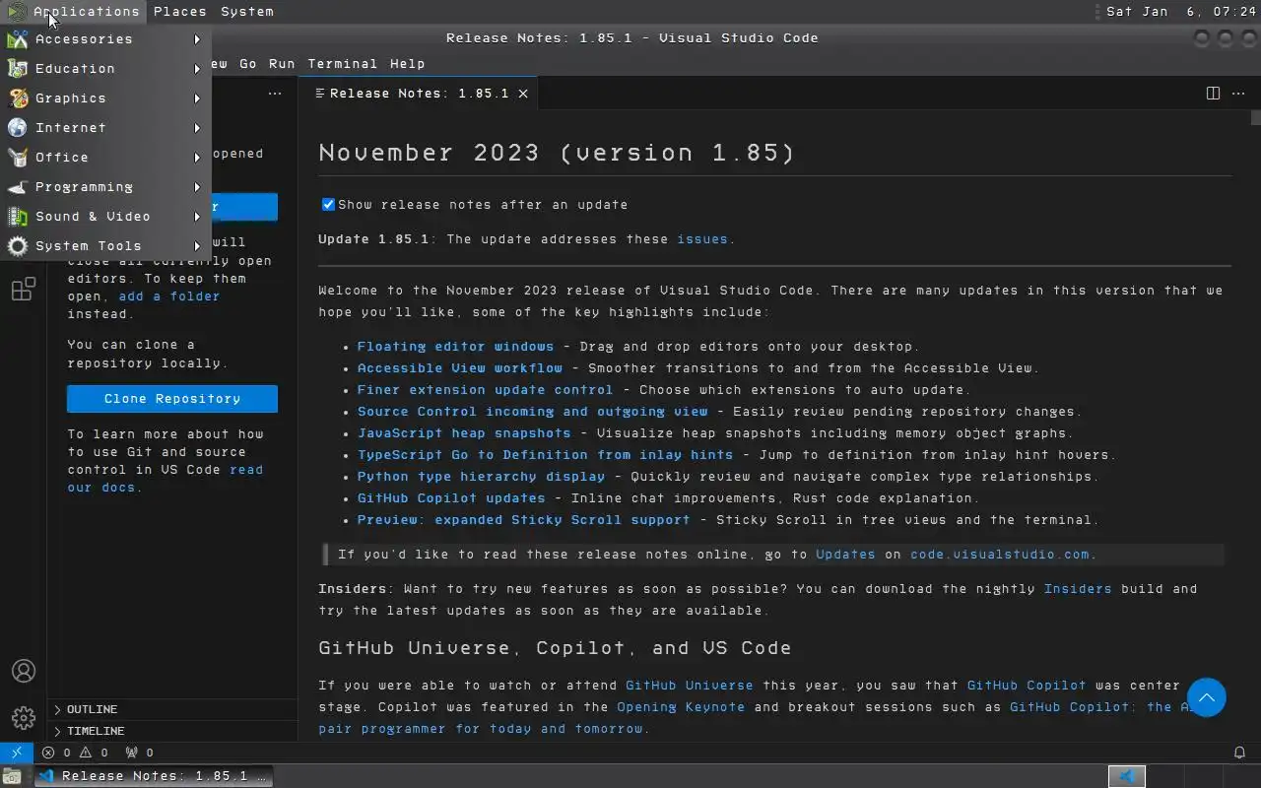
Task: Click the Sound & Video icon
Action: (18, 217)
